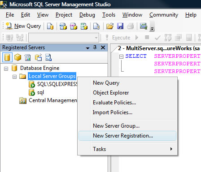Click the Open File folder icon

tap(110, 26)
